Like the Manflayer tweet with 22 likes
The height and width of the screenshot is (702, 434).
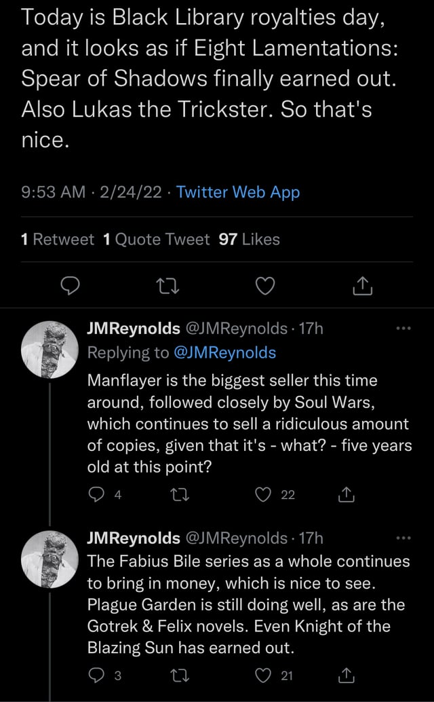point(263,494)
